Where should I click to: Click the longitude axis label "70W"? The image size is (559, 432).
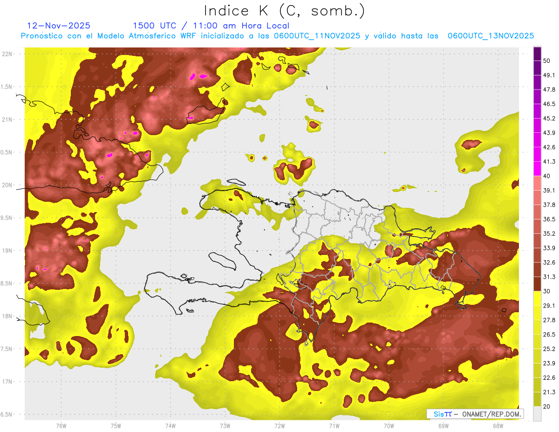click(x=389, y=426)
